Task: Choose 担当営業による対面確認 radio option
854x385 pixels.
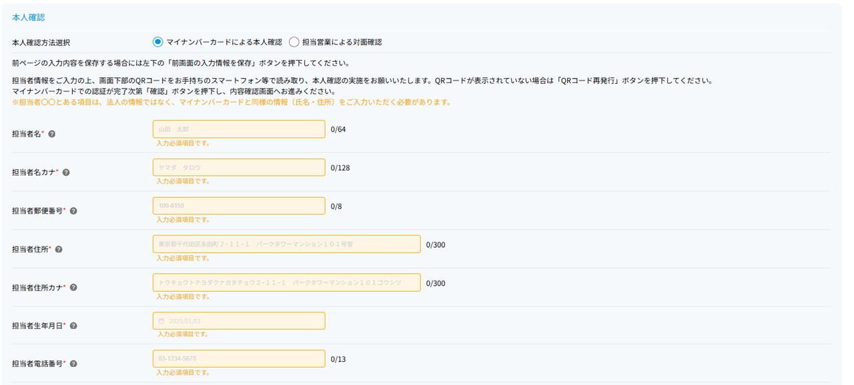Action: pos(294,42)
